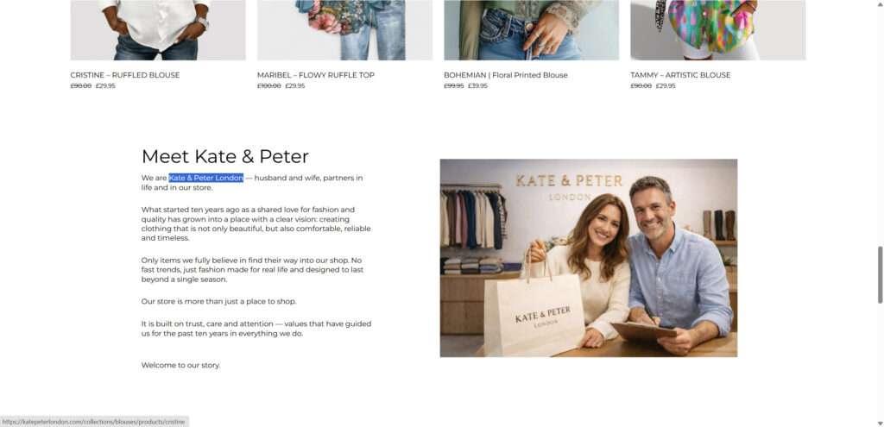The width and height of the screenshot is (884, 427).
Task: Click Maribel's crossed-out £100.00 price
Action: click(269, 86)
